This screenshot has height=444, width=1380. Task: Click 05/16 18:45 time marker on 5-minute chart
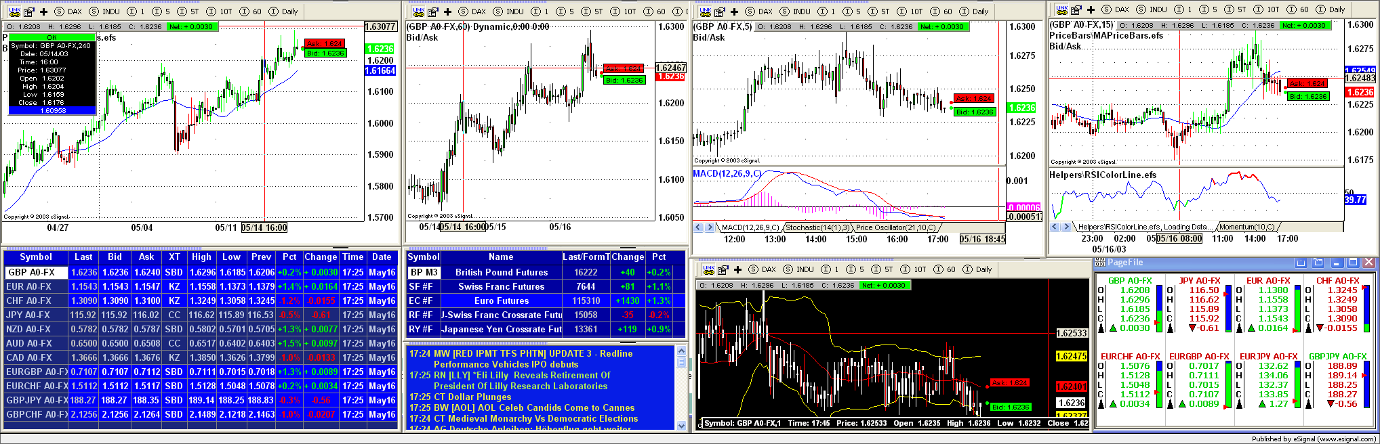[x=983, y=239]
